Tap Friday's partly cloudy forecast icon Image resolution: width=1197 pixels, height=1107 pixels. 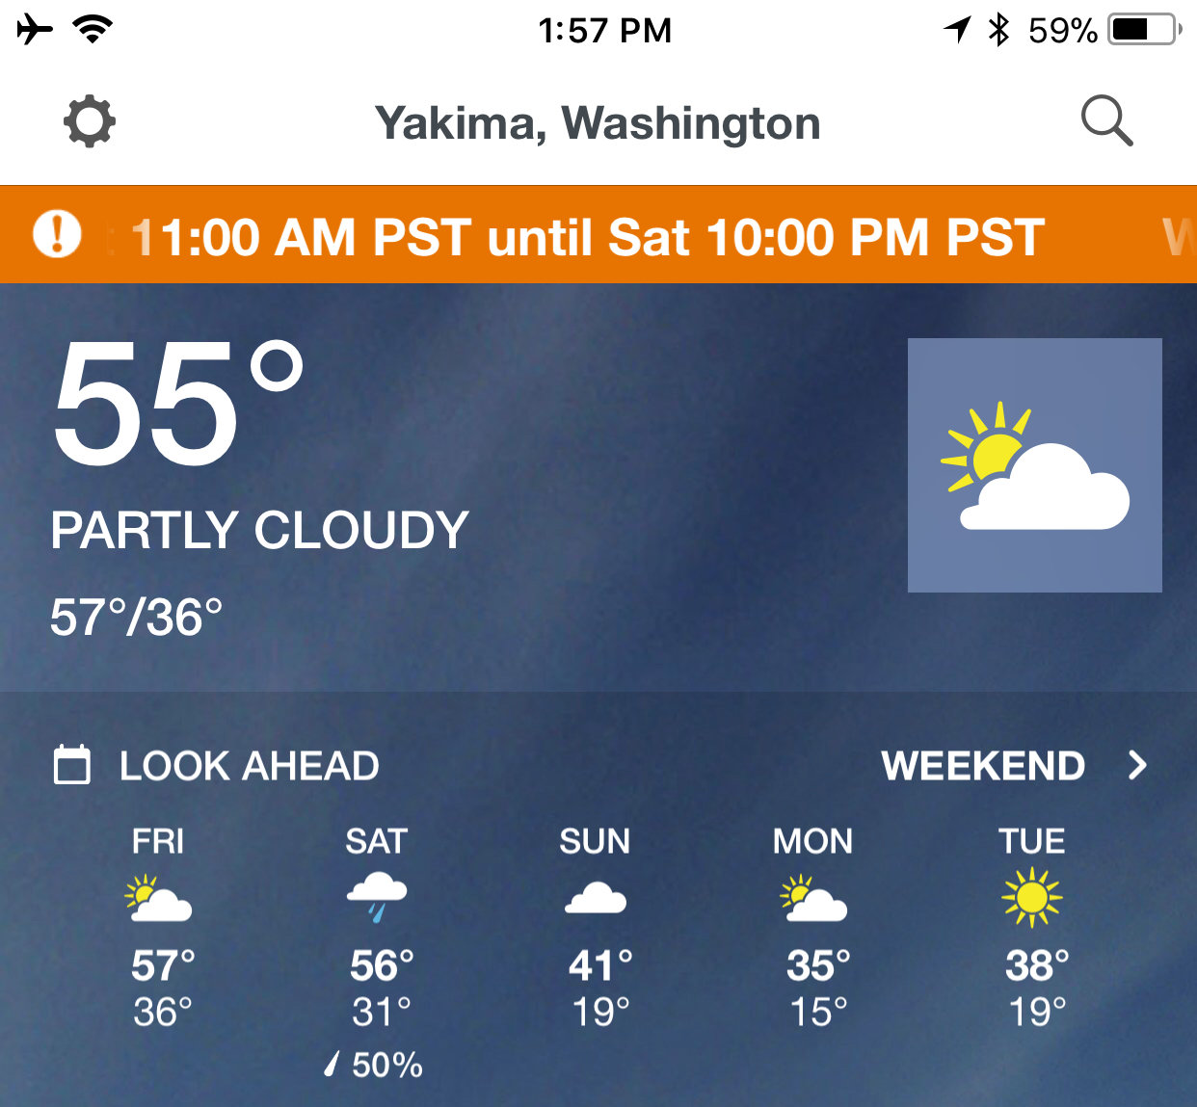point(158,898)
